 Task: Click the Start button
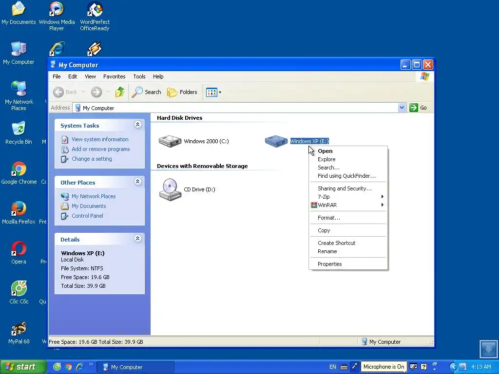point(23,367)
